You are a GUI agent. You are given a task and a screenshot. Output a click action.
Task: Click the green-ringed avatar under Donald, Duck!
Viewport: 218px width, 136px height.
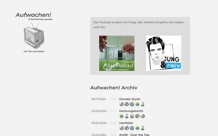137,104
